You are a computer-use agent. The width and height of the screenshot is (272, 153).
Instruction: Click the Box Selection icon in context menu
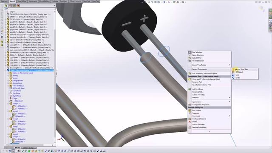point(190,52)
